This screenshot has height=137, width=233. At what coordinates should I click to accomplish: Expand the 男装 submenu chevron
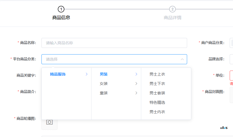[136, 74]
